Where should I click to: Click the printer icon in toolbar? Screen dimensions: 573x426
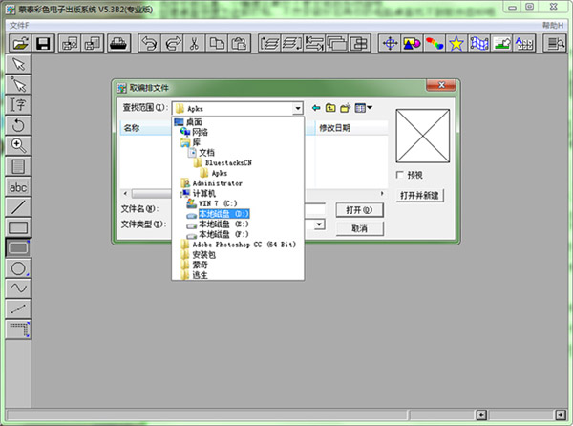(x=120, y=43)
